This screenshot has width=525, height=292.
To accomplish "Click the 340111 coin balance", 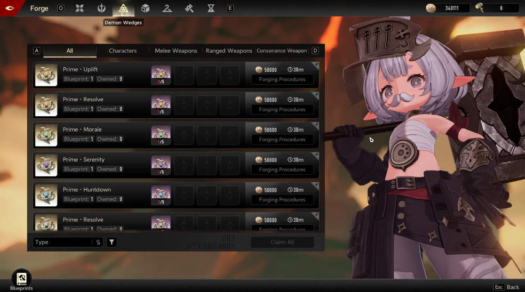I will click(452, 8).
